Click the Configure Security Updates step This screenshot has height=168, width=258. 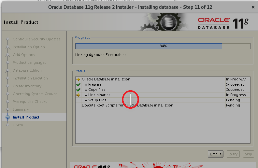tap(36, 39)
